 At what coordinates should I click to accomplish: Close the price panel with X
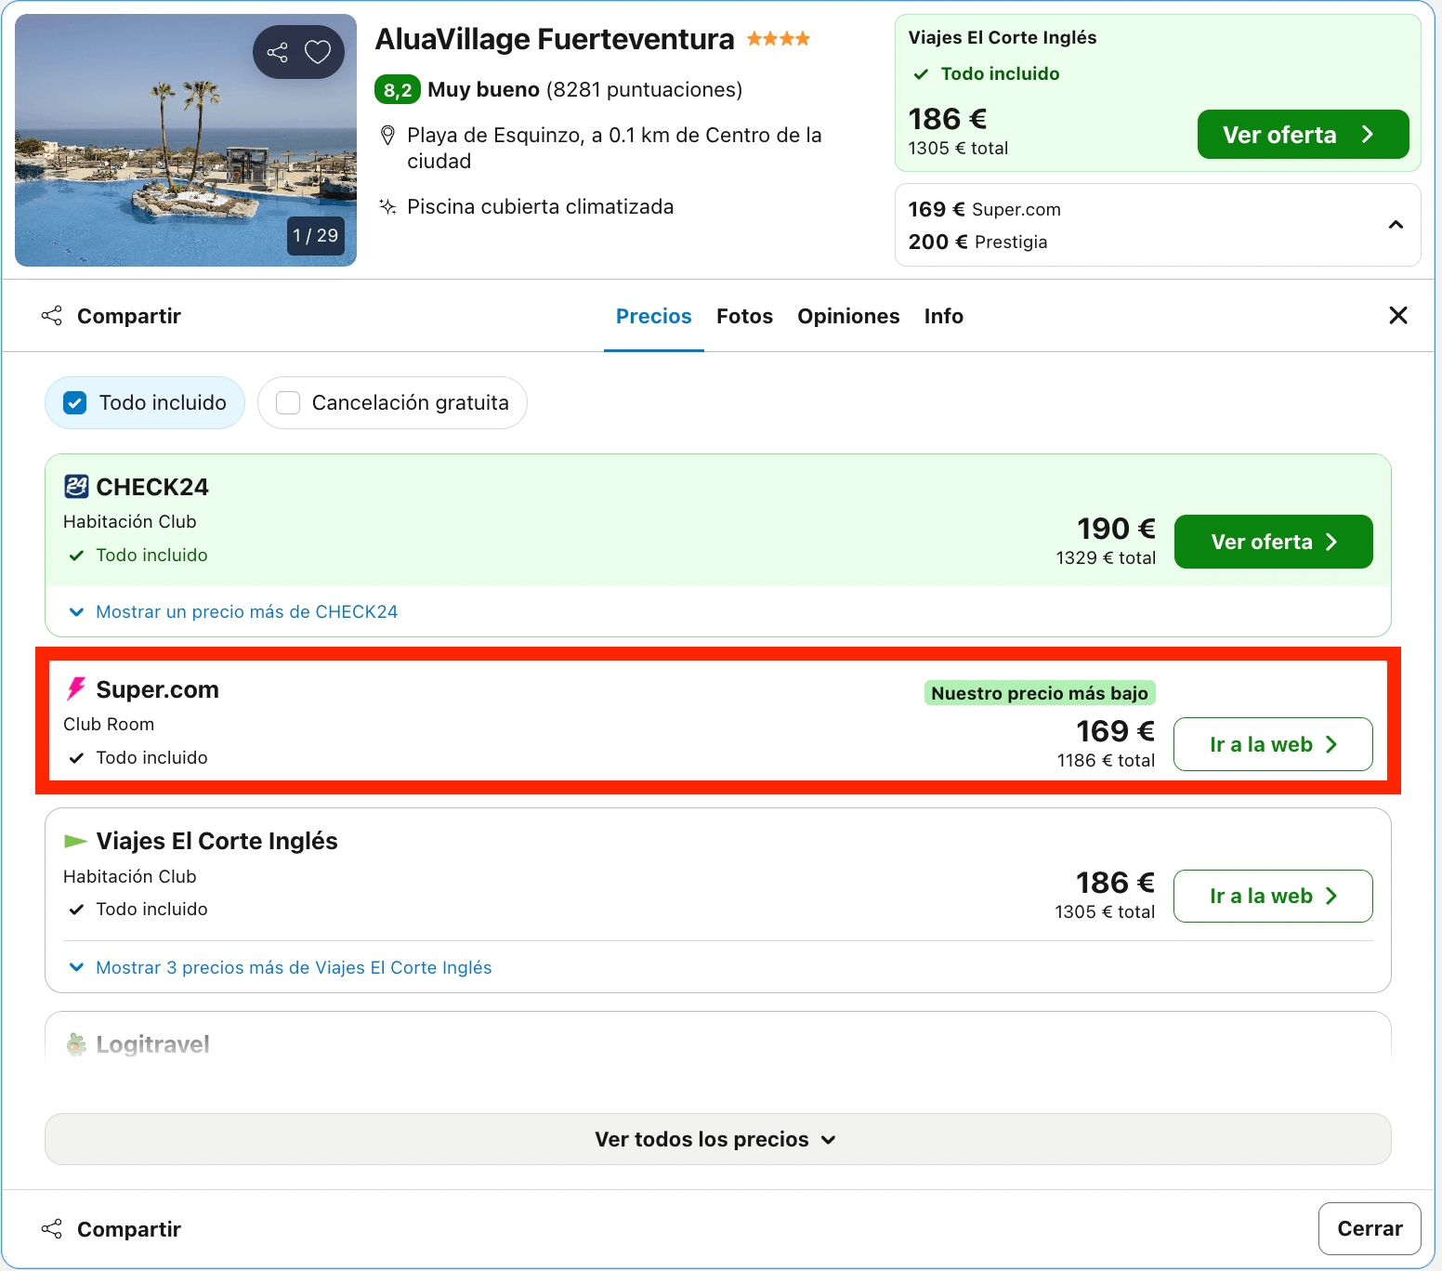[x=1397, y=316]
